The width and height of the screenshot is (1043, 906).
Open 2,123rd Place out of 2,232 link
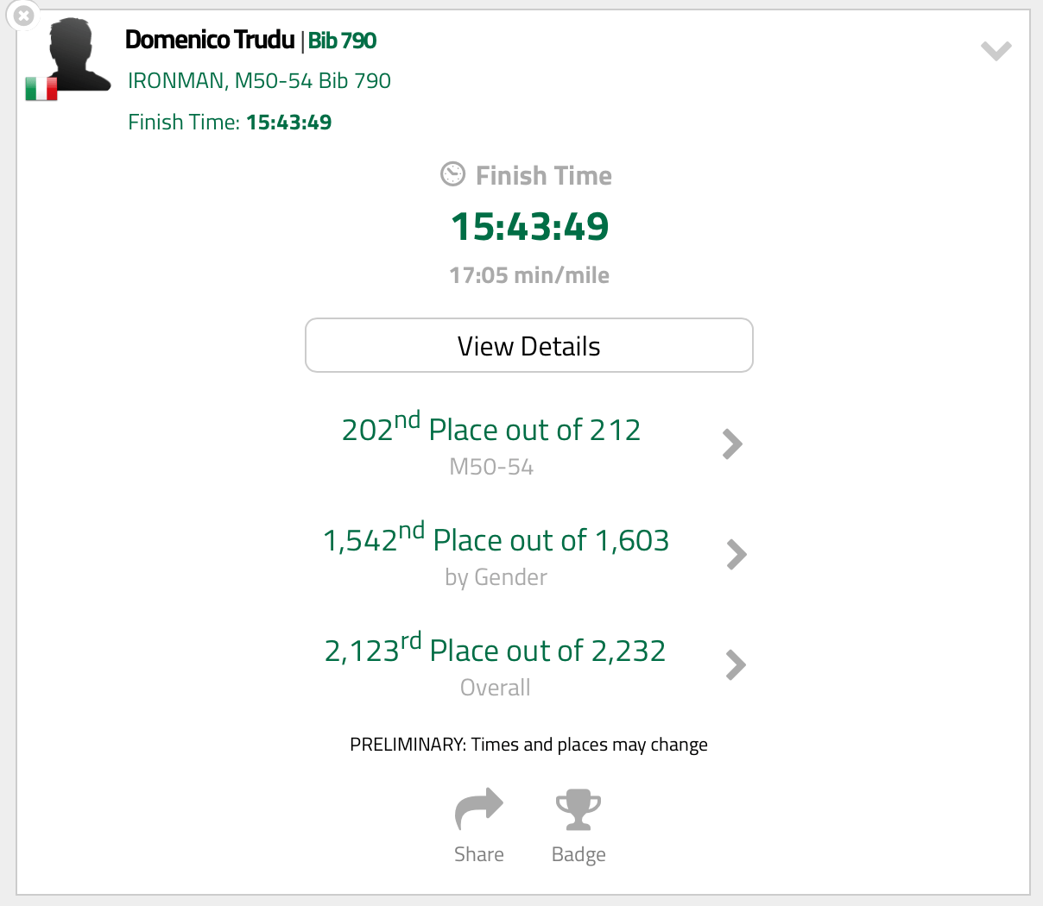495,651
